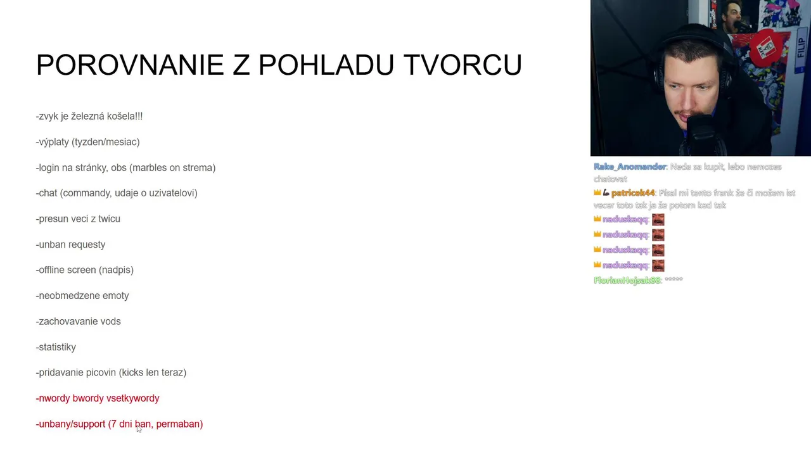The width and height of the screenshot is (811, 456).
Task: Select the red line "-nwordy bwordy vsetkywordy"
Action: [98, 398]
